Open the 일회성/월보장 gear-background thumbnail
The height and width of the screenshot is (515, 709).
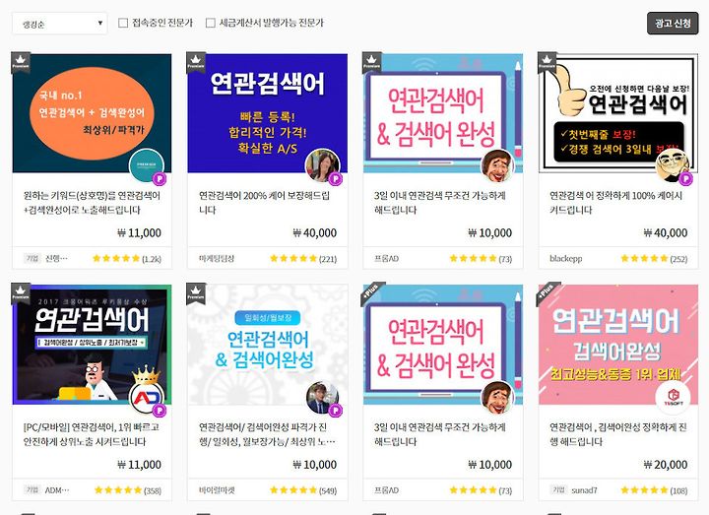click(x=268, y=345)
